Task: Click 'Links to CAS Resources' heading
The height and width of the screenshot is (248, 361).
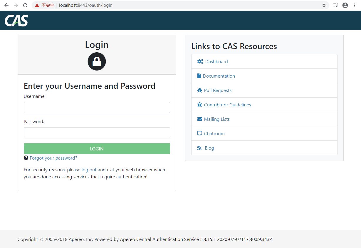Action: tap(234, 46)
